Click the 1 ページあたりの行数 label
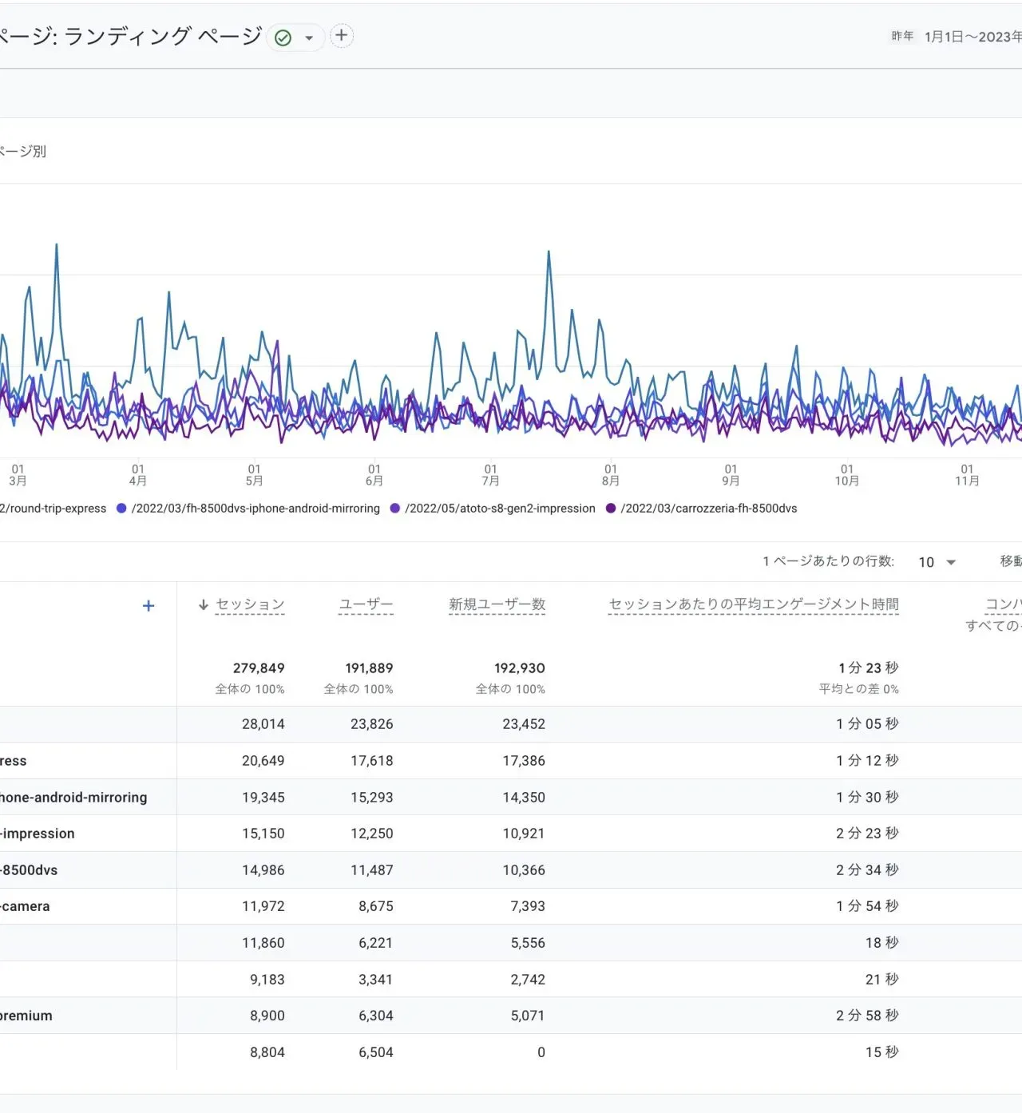This screenshot has width=1022, height=1113. click(x=828, y=561)
